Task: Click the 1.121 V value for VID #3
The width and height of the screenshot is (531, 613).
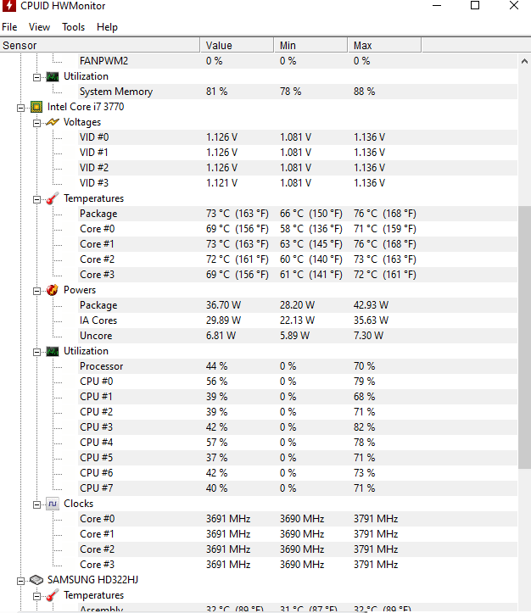Action: coord(221,183)
